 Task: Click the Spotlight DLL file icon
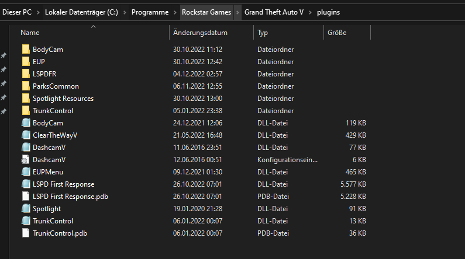(25, 209)
